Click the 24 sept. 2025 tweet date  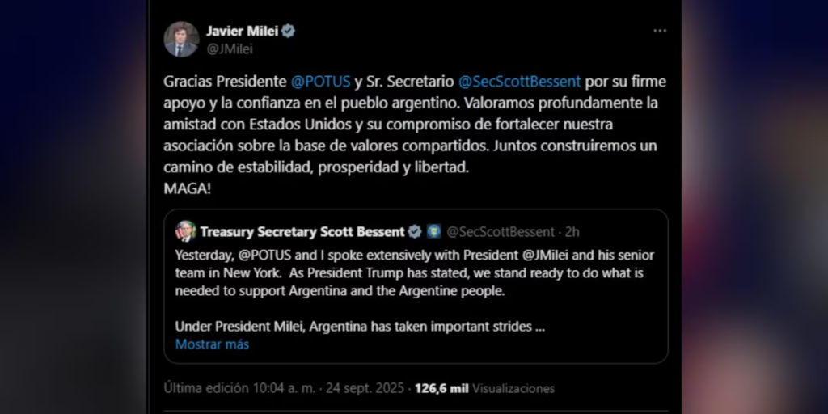(x=366, y=388)
